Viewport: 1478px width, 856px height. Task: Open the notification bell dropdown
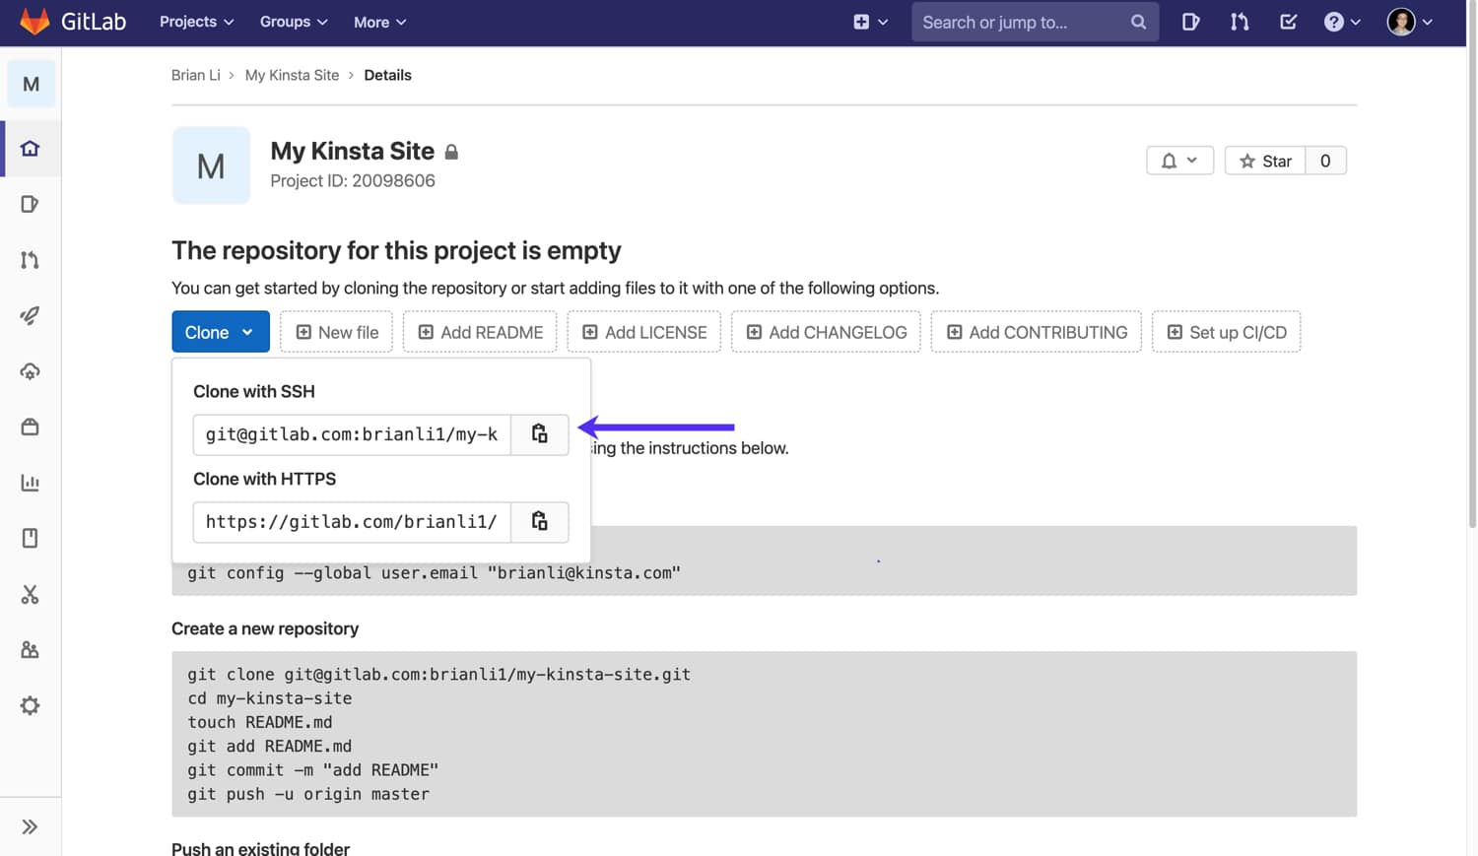pyautogui.click(x=1179, y=160)
